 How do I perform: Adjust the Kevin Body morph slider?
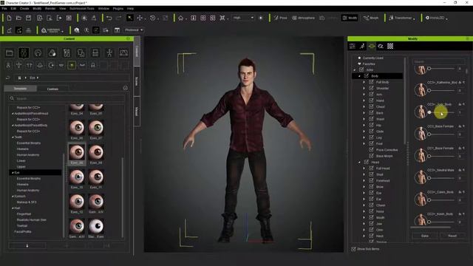[x=441, y=222]
